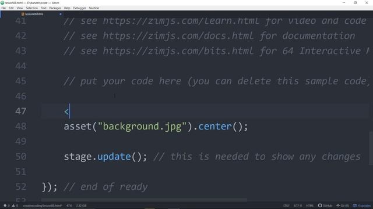This screenshot has width=373, height=209.
Task: Open the Selection menu
Action: pyautogui.click(x=32, y=8)
